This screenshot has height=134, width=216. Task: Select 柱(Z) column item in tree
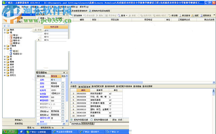pyautogui.click(x=16, y=51)
